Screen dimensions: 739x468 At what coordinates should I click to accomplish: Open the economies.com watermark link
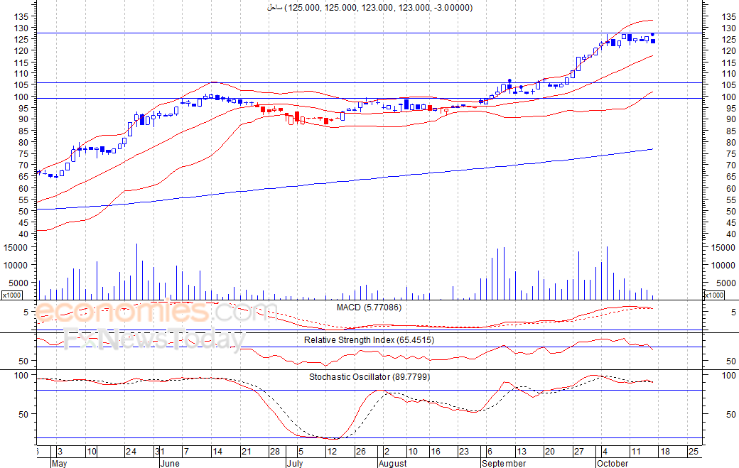pyautogui.click(x=156, y=312)
